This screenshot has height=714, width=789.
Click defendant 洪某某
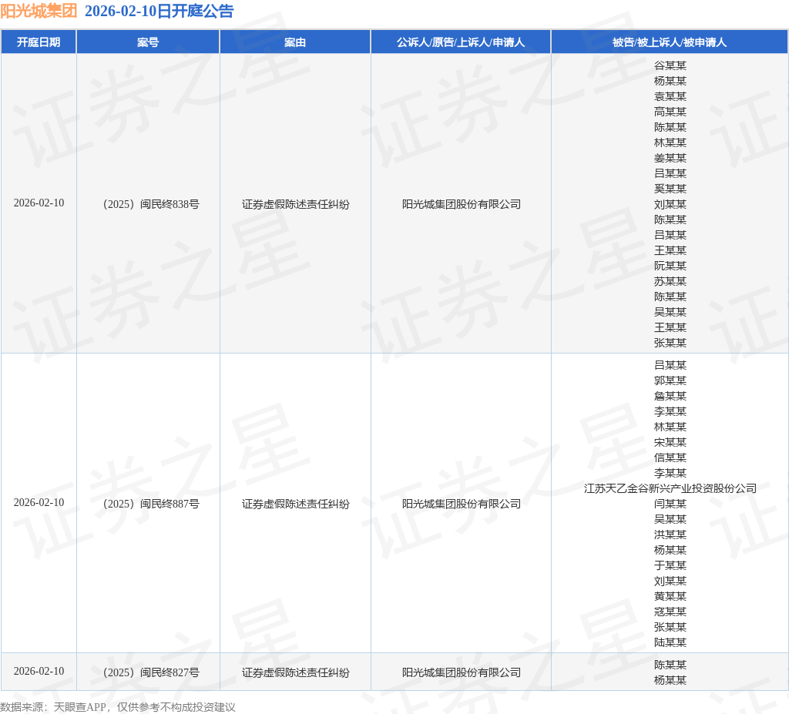(x=670, y=535)
